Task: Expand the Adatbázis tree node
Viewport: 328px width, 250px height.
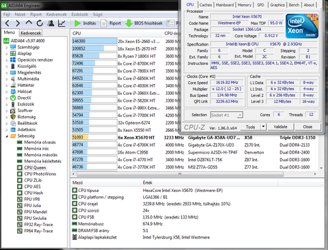Action: (7, 130)
